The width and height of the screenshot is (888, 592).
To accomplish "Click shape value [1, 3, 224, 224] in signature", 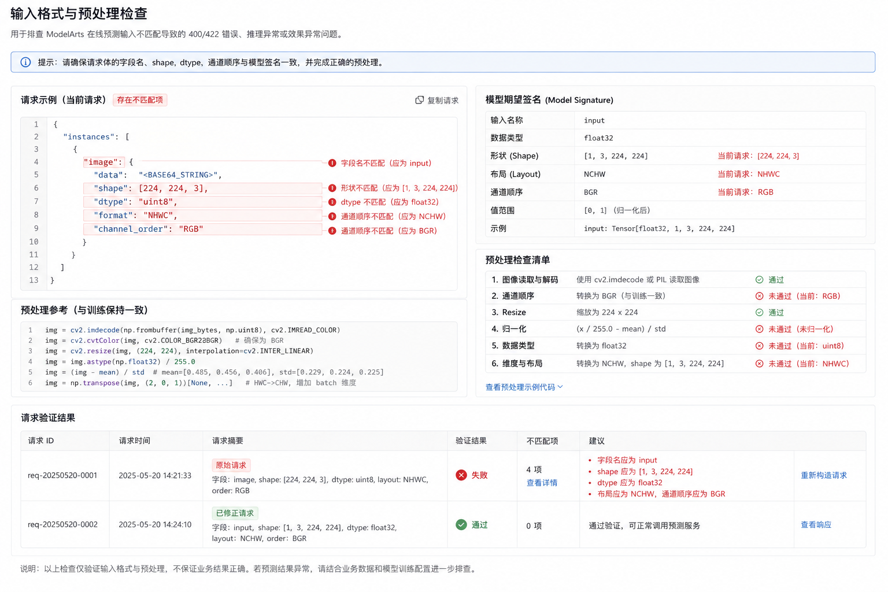I will coord(616,156).
